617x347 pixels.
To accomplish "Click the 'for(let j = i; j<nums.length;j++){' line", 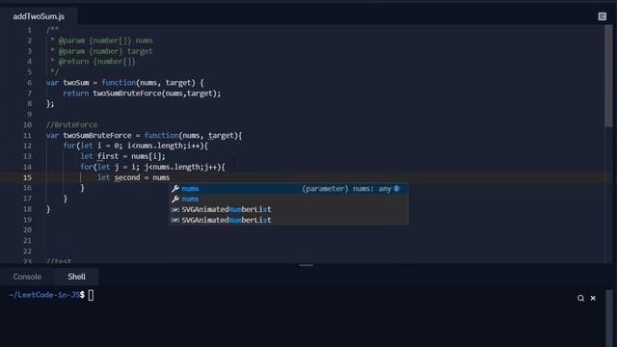I will point(152,167).
